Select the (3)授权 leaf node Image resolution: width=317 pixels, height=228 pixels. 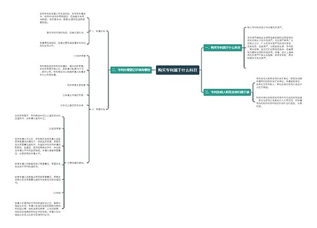click(57, 193)
